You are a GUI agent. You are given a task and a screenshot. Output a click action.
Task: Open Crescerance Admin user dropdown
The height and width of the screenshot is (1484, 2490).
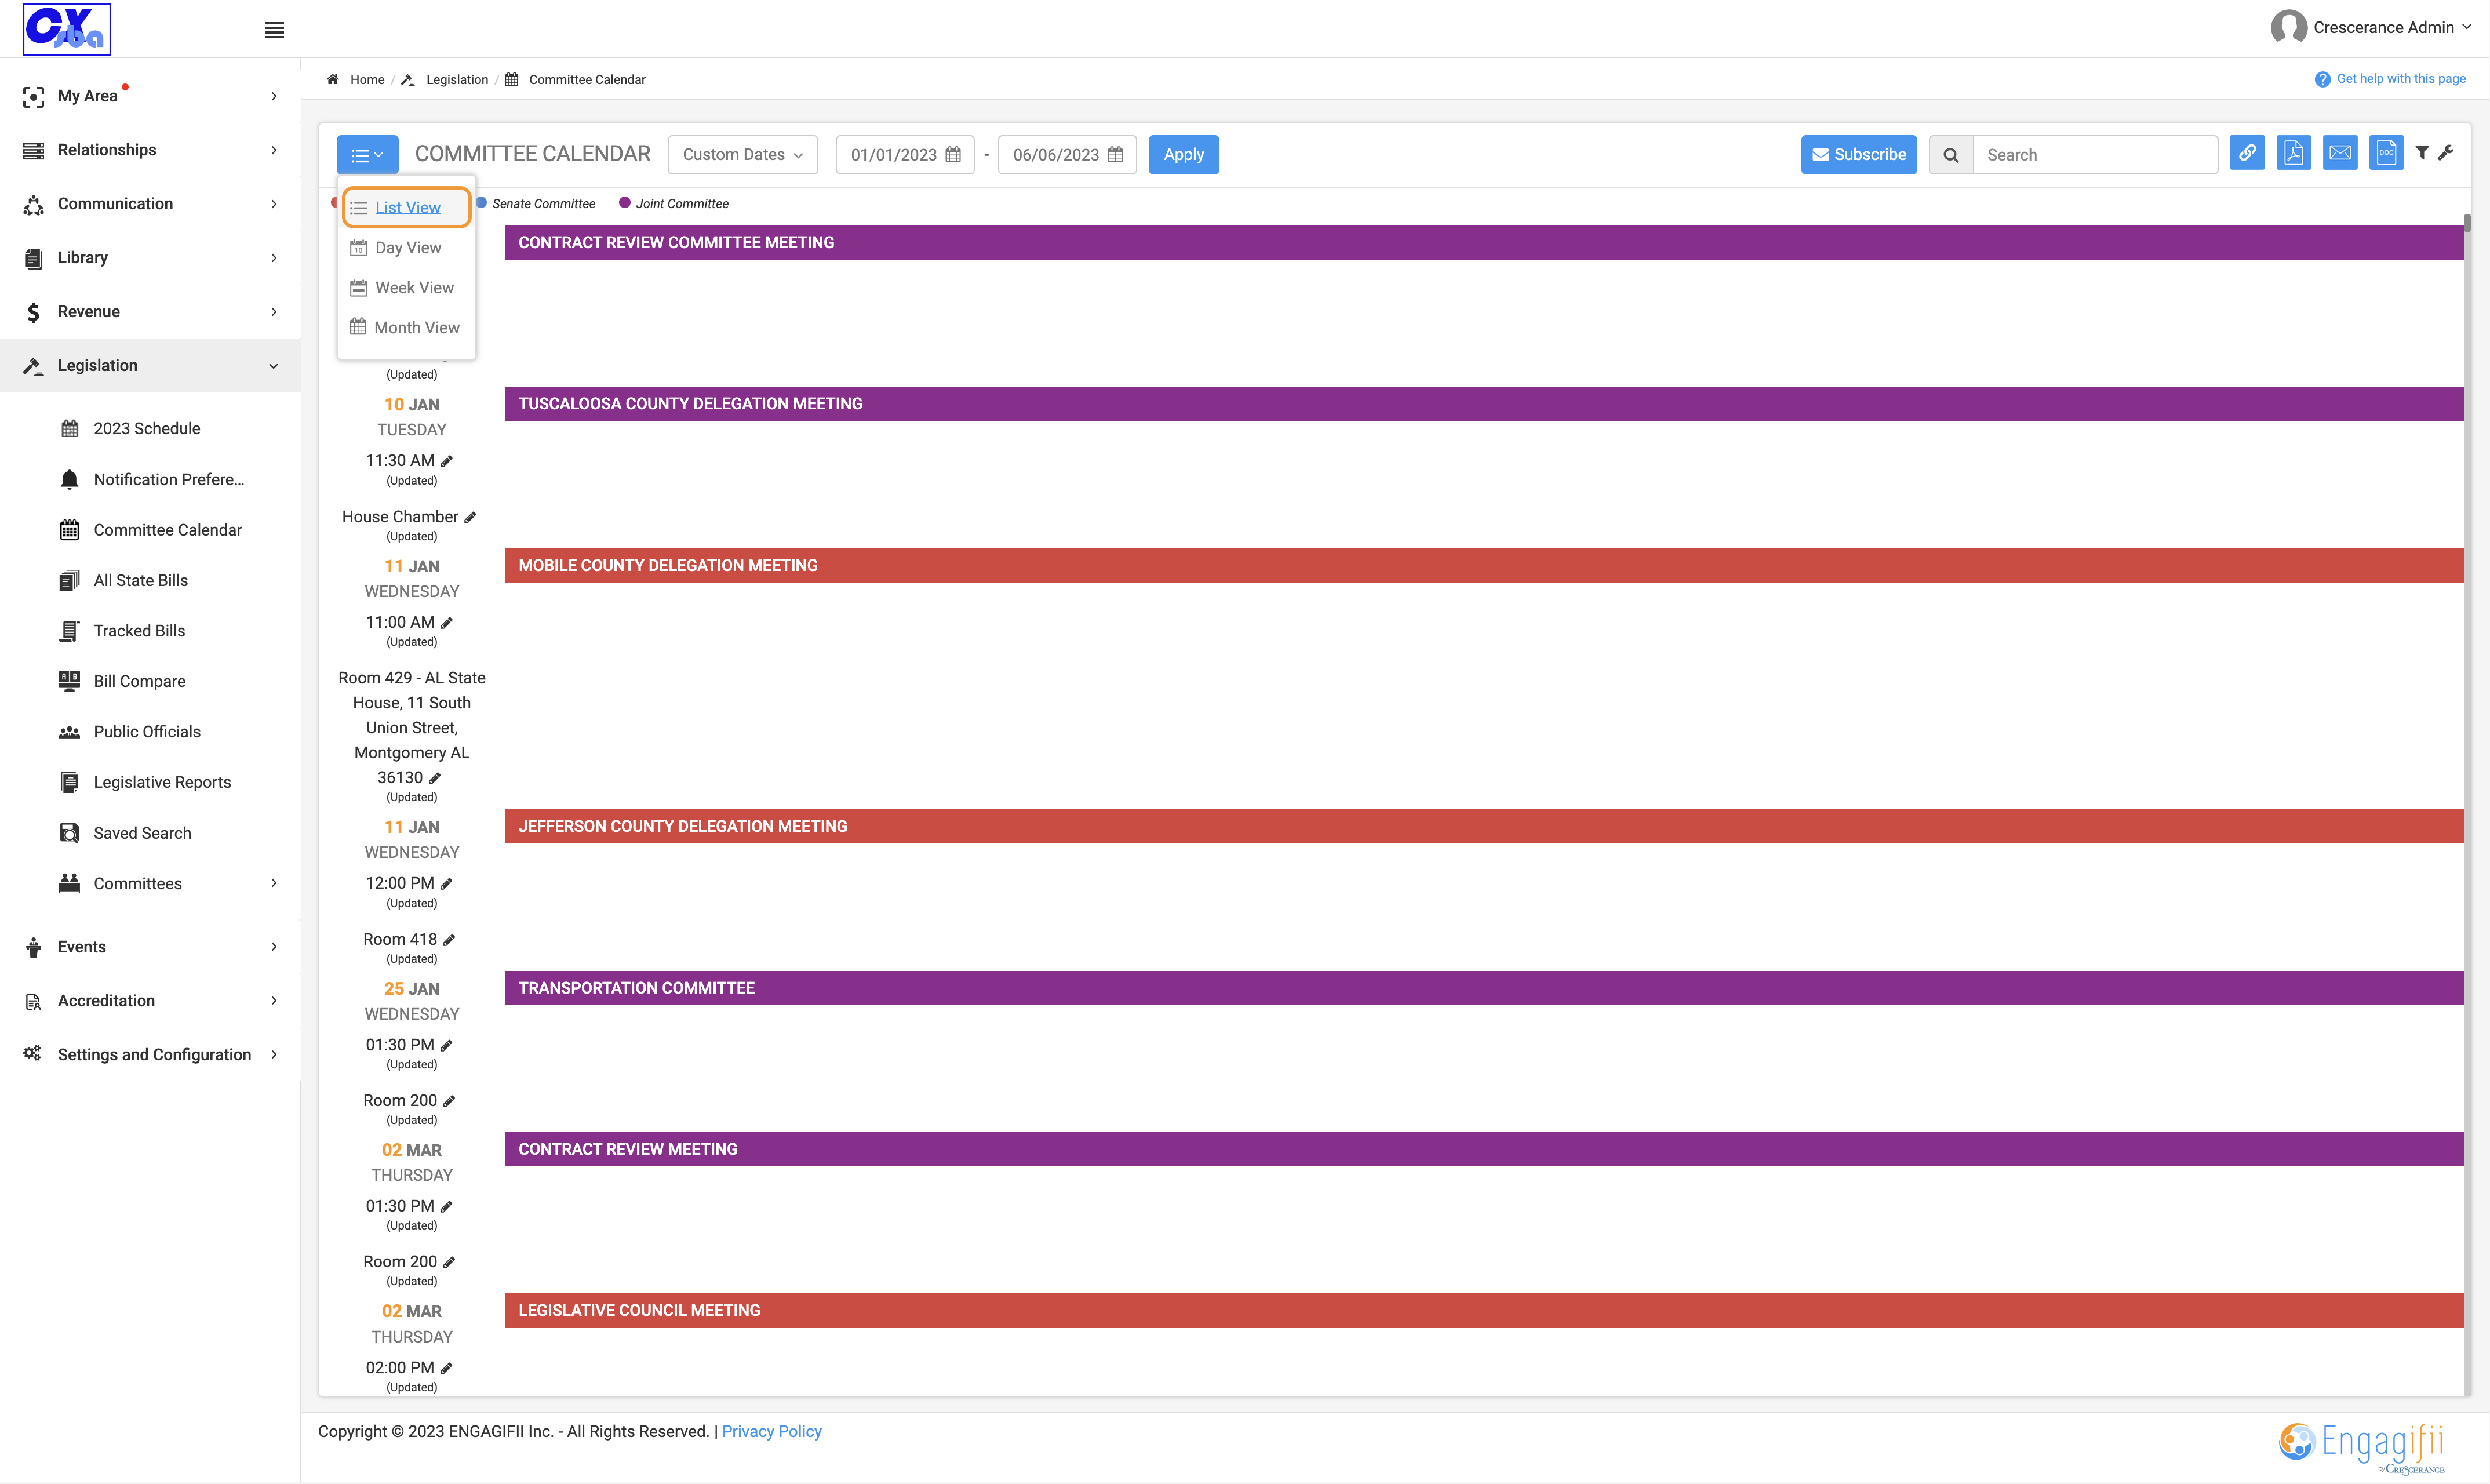(2391, 28)
